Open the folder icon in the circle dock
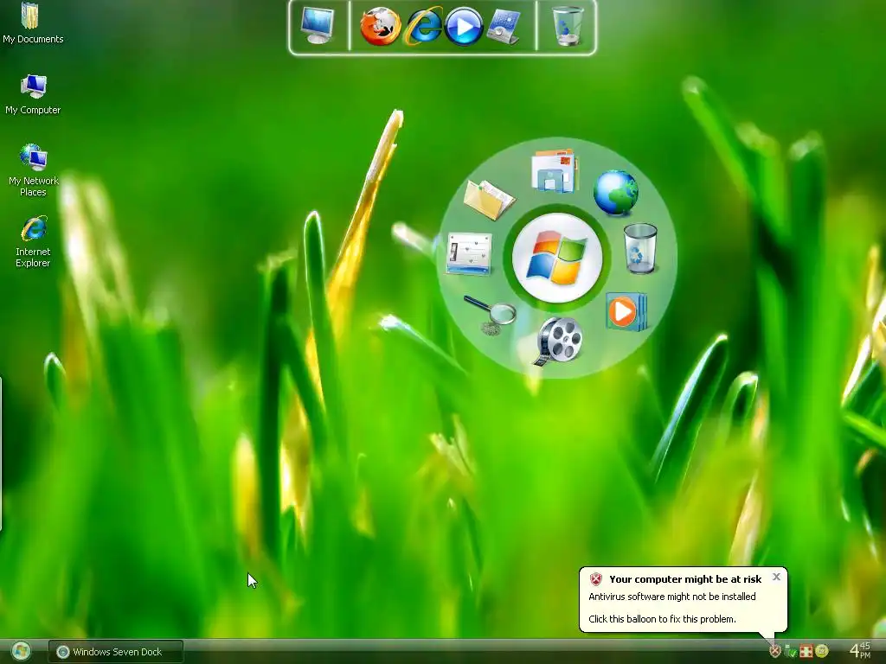 pyautogui.click(x=489, y=200)
